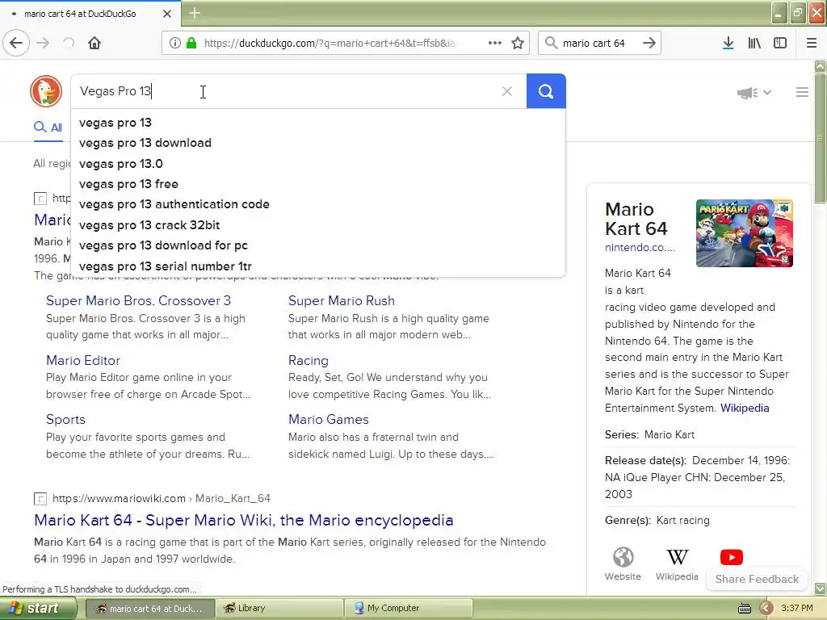
Task: Open DuckDuckGo side menu icon
Action: (802, 92)
